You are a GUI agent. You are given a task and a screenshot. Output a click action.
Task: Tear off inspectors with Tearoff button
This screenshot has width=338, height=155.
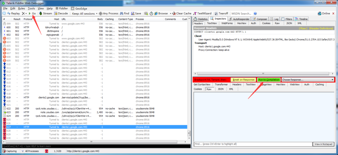coord(221,14)
